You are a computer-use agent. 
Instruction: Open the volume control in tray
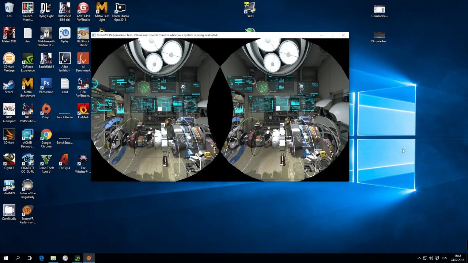point(430,258)
